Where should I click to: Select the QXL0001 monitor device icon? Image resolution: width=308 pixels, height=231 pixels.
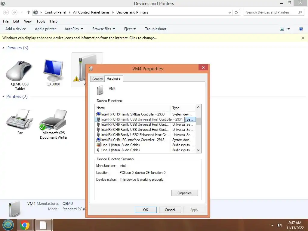click(53, 70)
